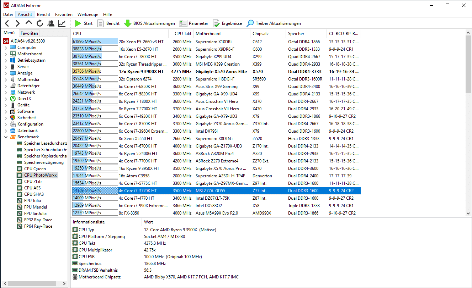Click the refresh icon in toolbar
The height and width of the screenshot is (288, 472).
point(40,23)
